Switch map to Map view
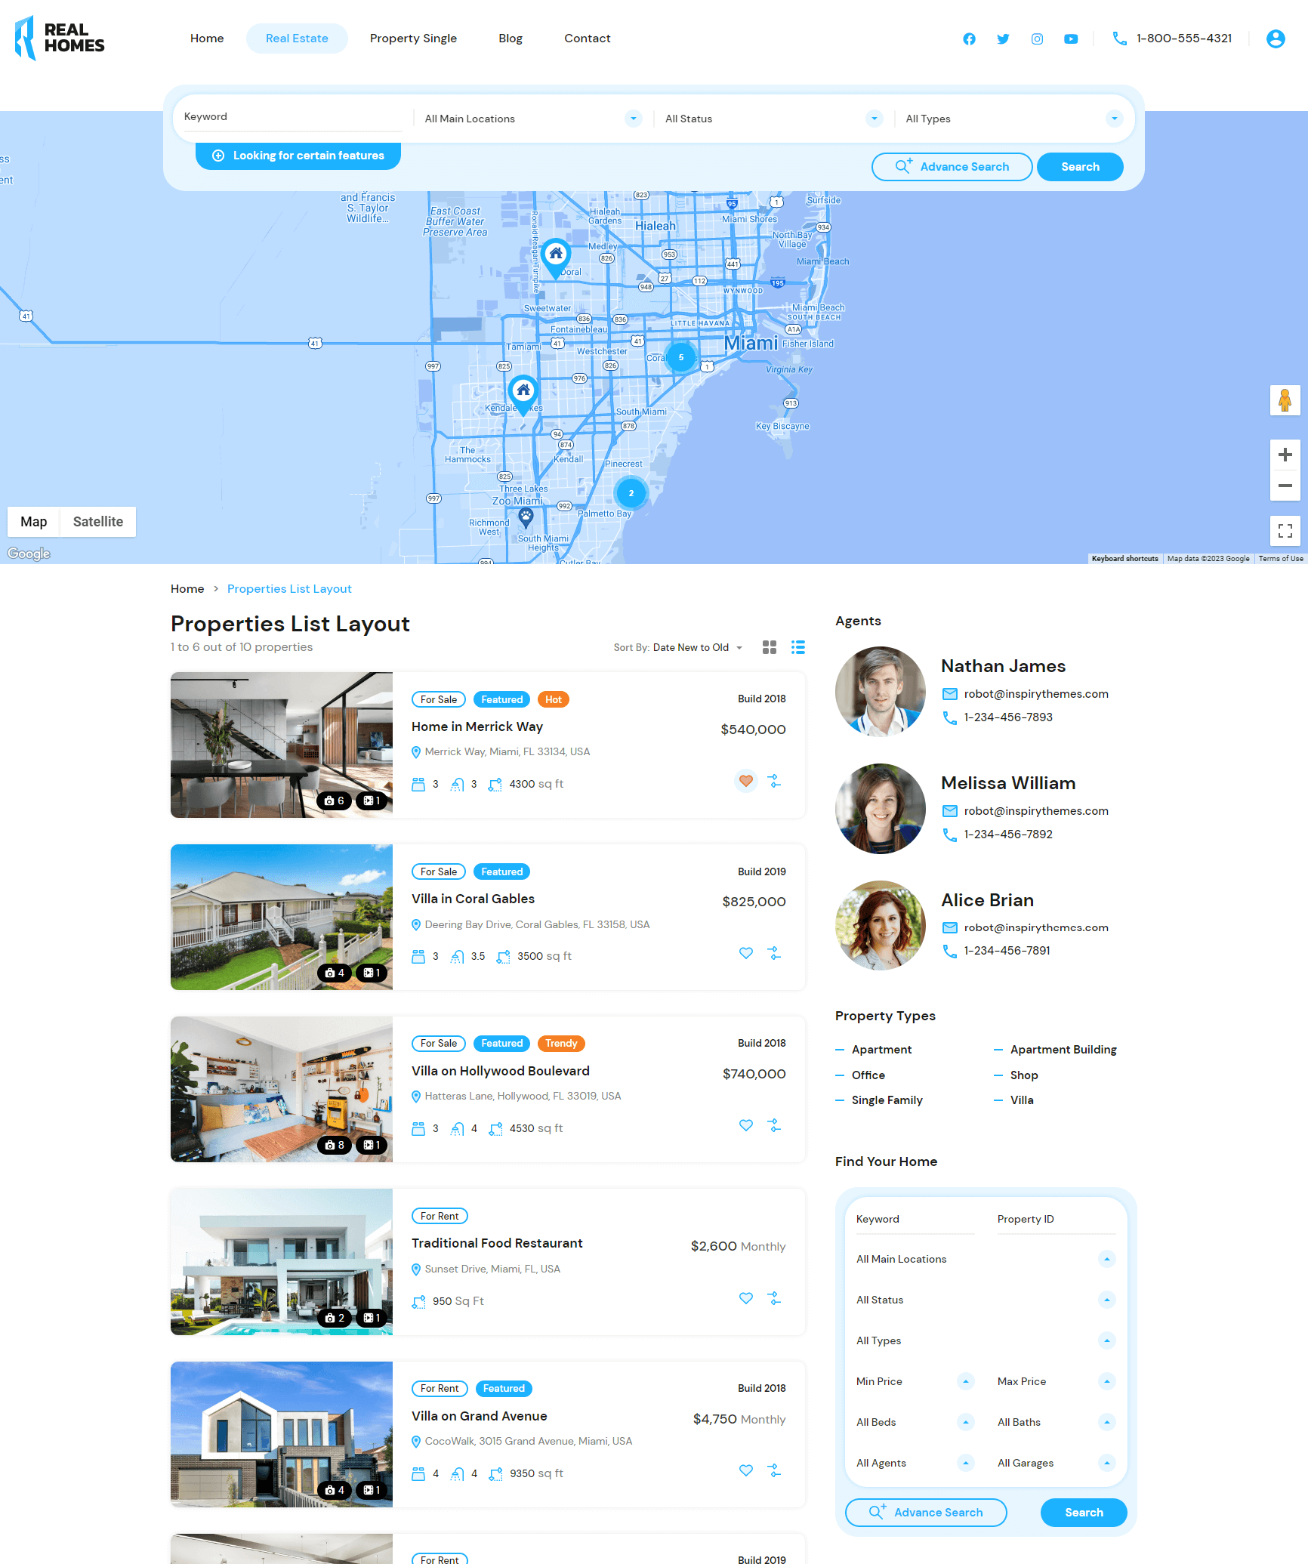 click(x=34, y=522)
